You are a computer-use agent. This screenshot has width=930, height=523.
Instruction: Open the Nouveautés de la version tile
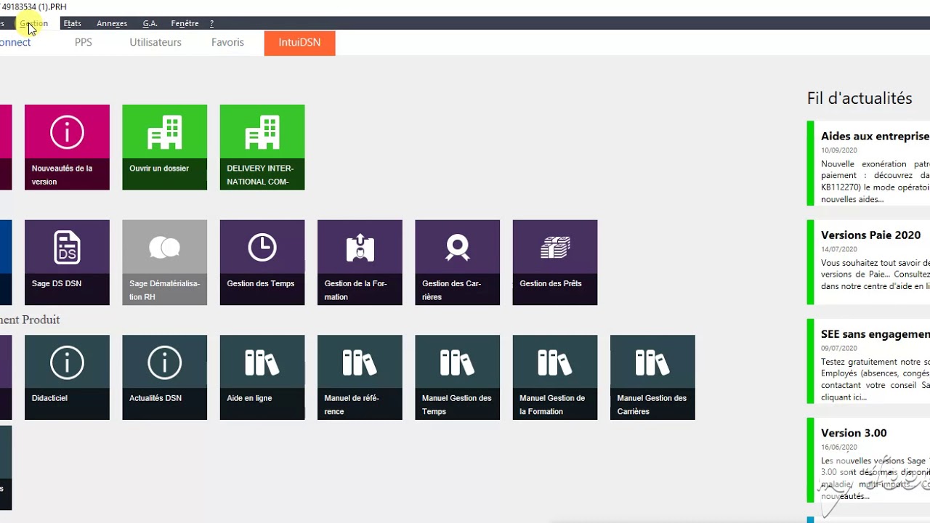pyautogui.click(x=67, y=147)
